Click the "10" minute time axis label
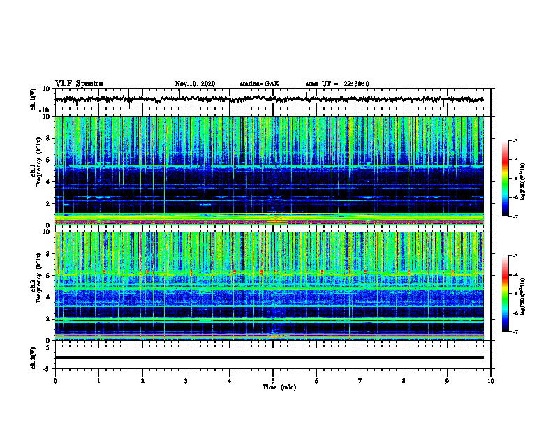Viewport: 553px width, 427px height. [x=491, y=381]
